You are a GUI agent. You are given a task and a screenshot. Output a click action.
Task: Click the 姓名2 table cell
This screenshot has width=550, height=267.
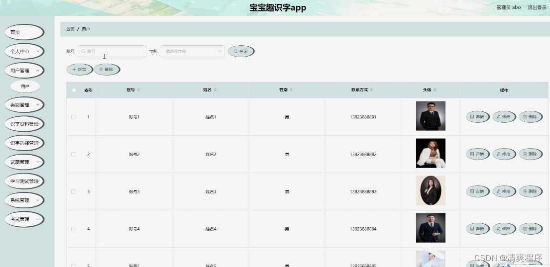[x=211, y=154]
